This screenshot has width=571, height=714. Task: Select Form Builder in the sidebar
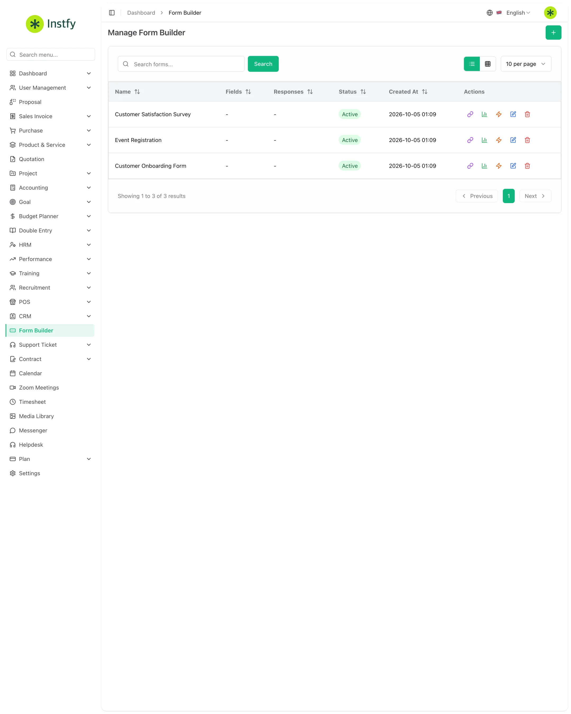[x=50, y=331]
